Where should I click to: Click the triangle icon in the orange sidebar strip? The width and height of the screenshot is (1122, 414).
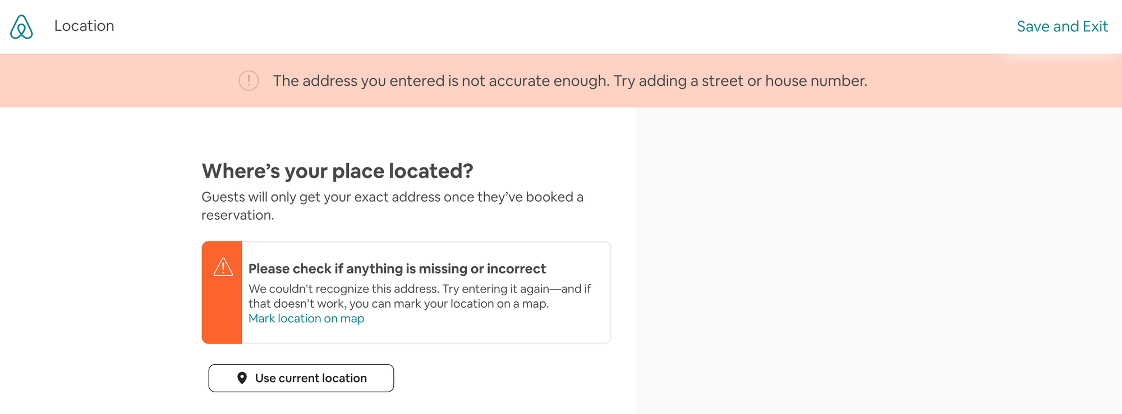(x=223, y=267)
